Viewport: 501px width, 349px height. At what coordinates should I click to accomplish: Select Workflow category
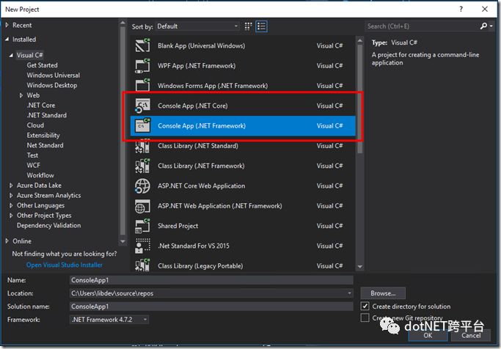(x=40, y=175)
